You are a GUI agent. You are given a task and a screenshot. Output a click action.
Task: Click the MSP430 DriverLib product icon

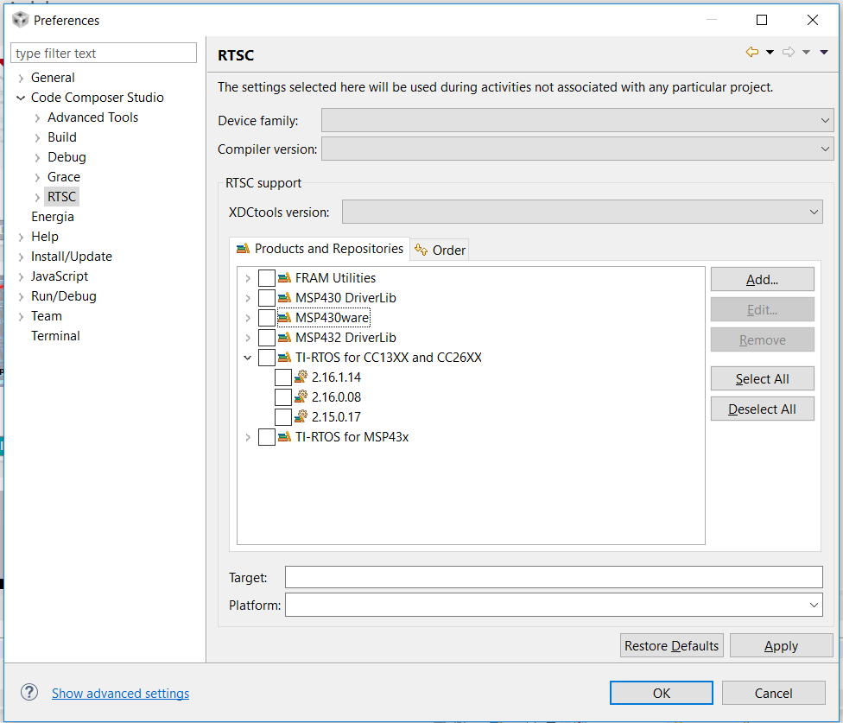click(x=284, y=298)
